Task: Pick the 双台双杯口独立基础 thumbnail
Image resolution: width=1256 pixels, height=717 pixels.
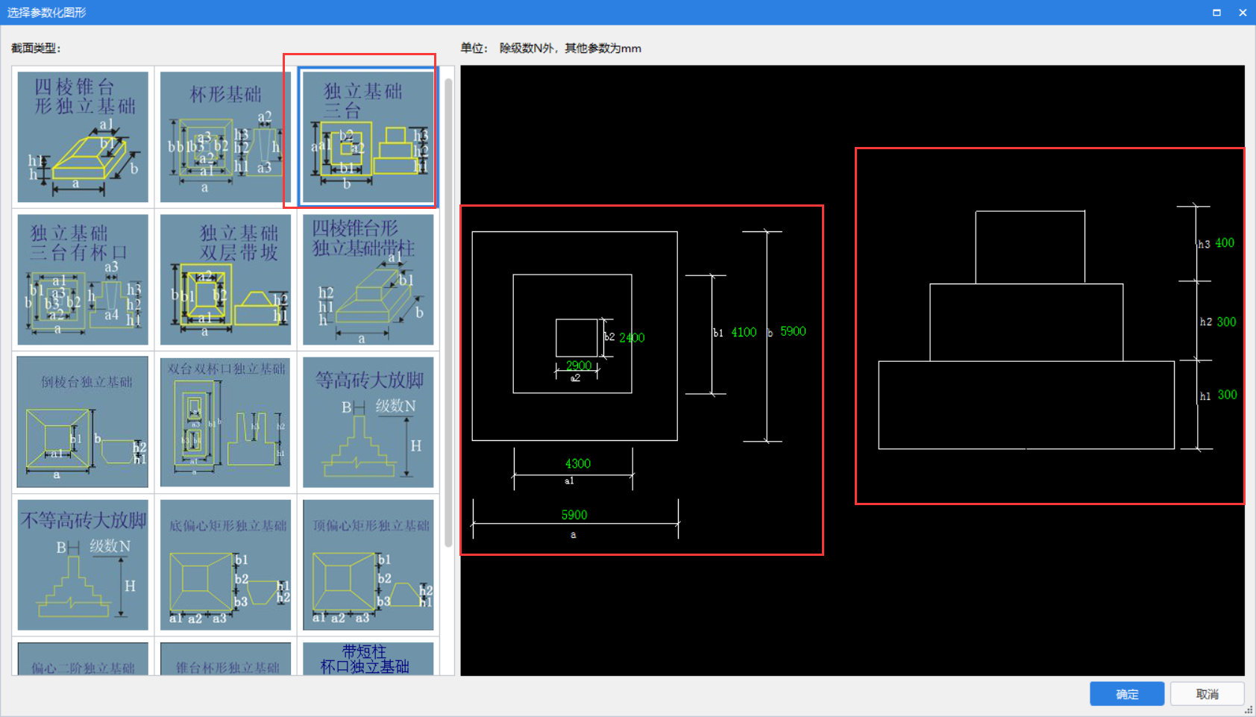Action: coord(225,422)
